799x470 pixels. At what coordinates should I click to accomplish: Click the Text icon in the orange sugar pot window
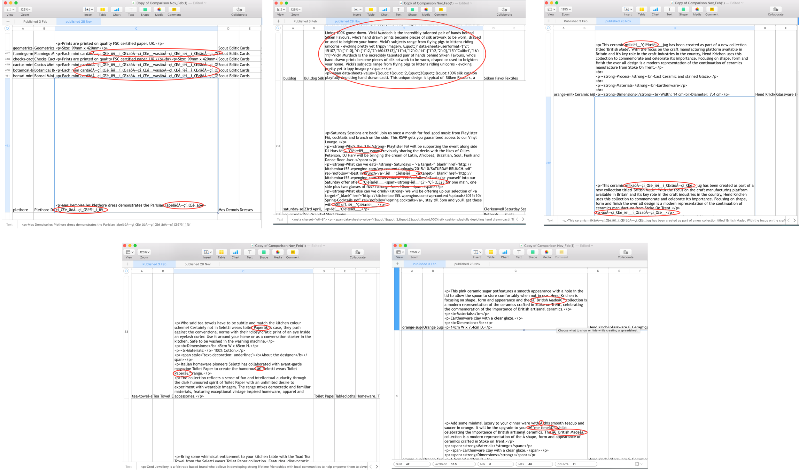click(519, 252)
